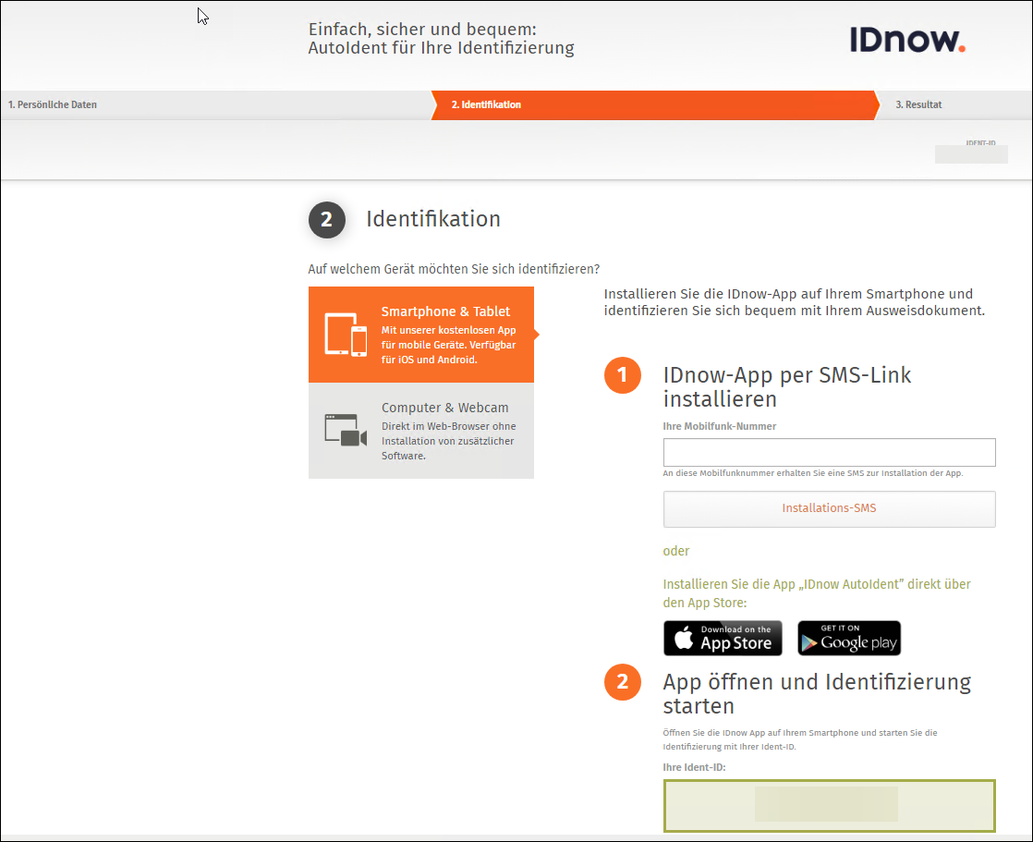Focus the Ihre Mobilfunk-Nummer input field
This screenshot has width=1033, height=842.
[829, 453]
